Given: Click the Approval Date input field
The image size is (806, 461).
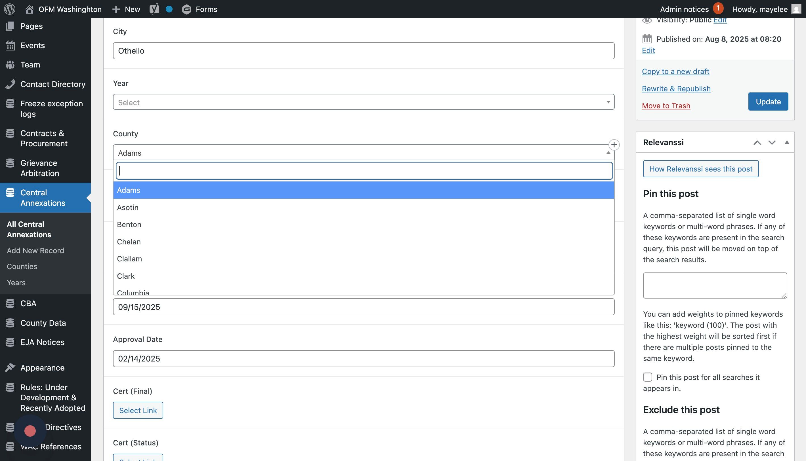Looking at the screenshot, I should [363, 358].
